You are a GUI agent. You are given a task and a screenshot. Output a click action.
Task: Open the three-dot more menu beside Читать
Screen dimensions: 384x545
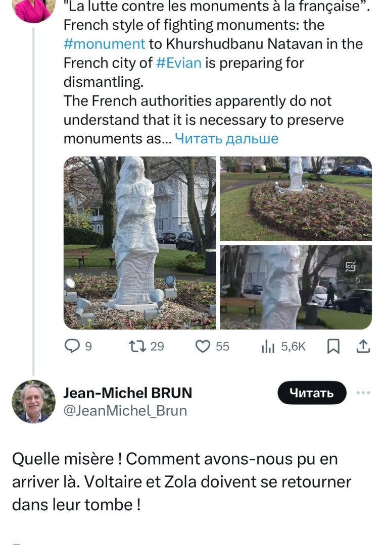click(363, 393)
